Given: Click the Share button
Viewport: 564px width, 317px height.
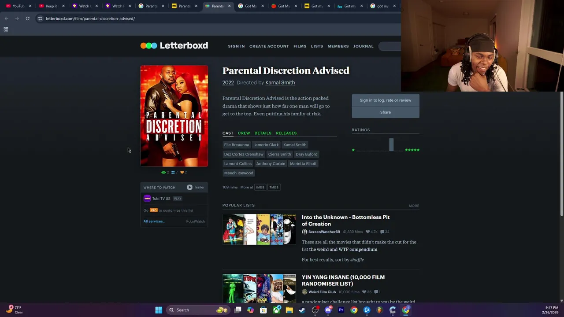Looking at the screenshot, I should coord(386,112).
